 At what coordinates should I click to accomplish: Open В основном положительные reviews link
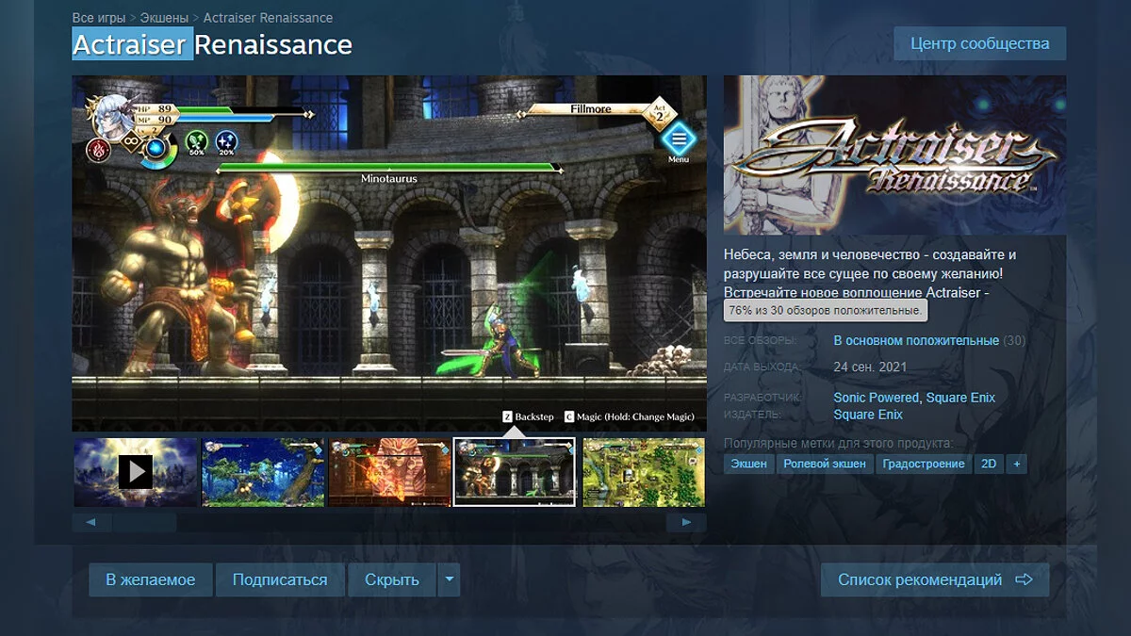(x=916, y=340)
